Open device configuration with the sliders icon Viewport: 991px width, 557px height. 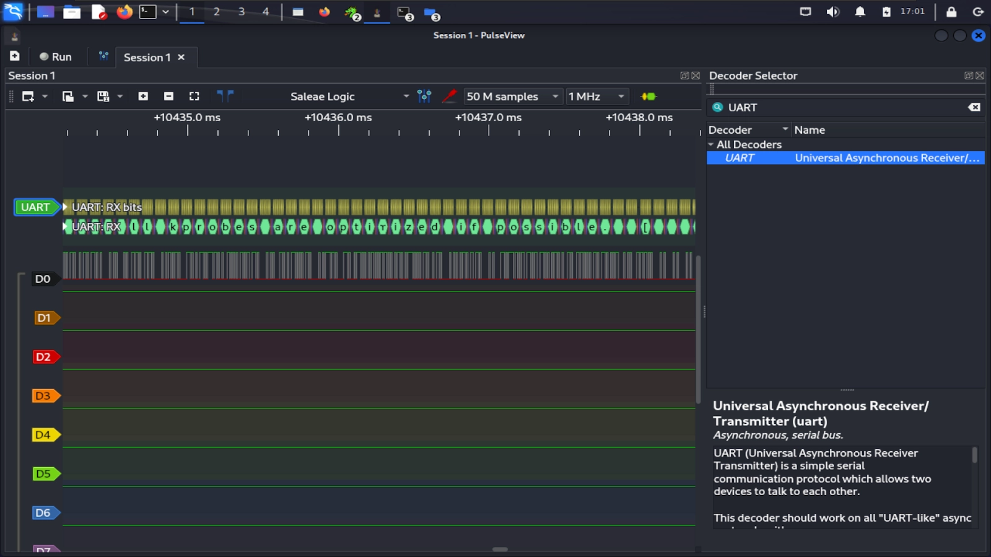pos(424,96)
